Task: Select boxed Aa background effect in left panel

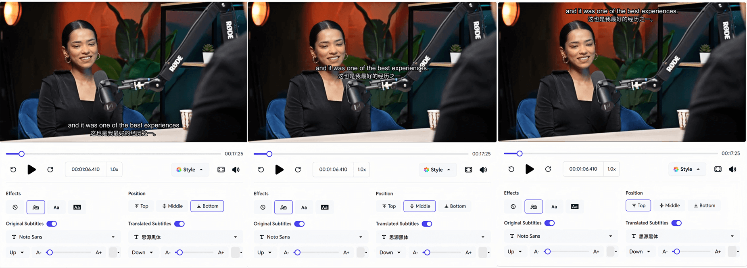Action: coord(77,207)
